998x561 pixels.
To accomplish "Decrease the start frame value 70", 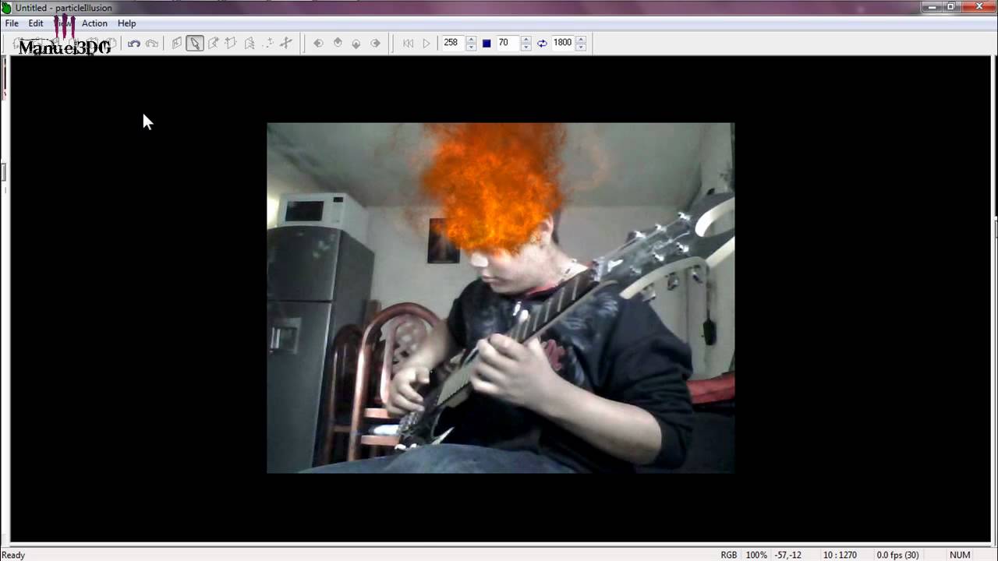I will pos(526,48).
